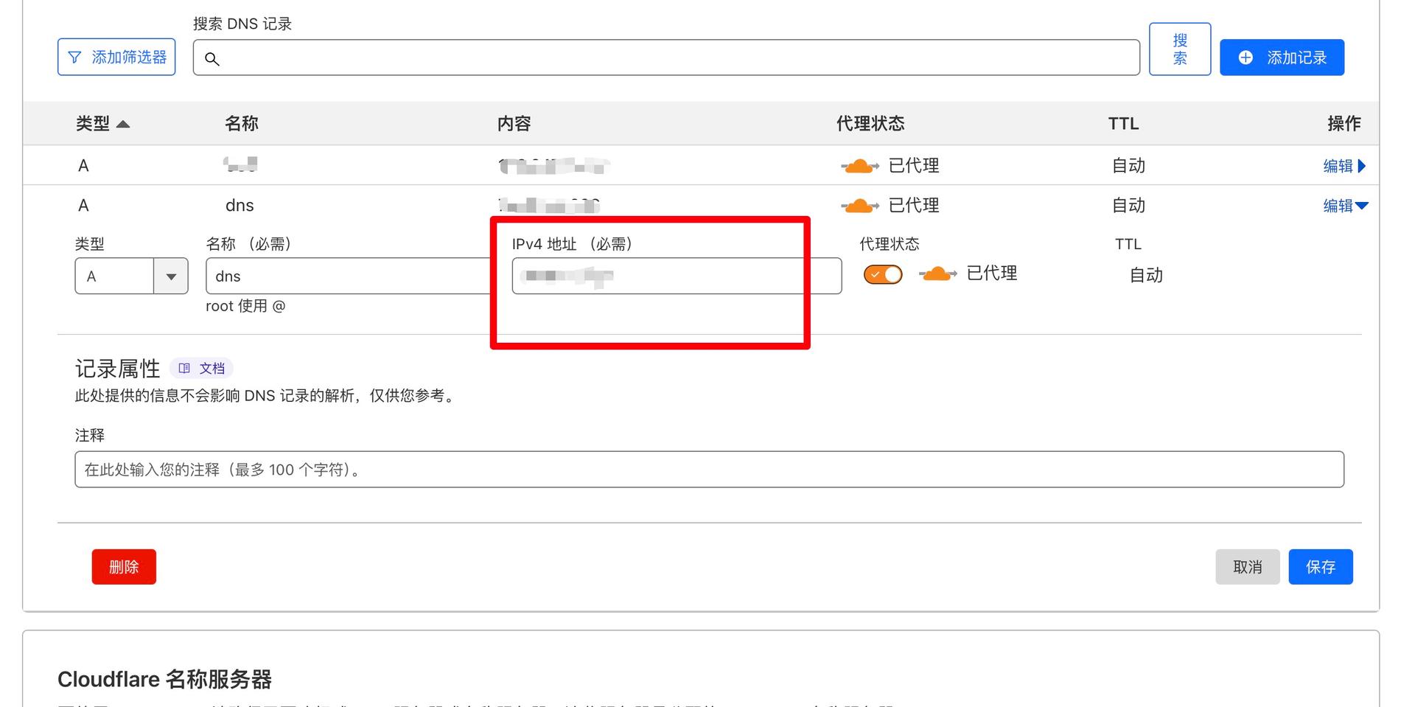
Task: Collapse 编辑 for the dns record
Action: 1345,206
